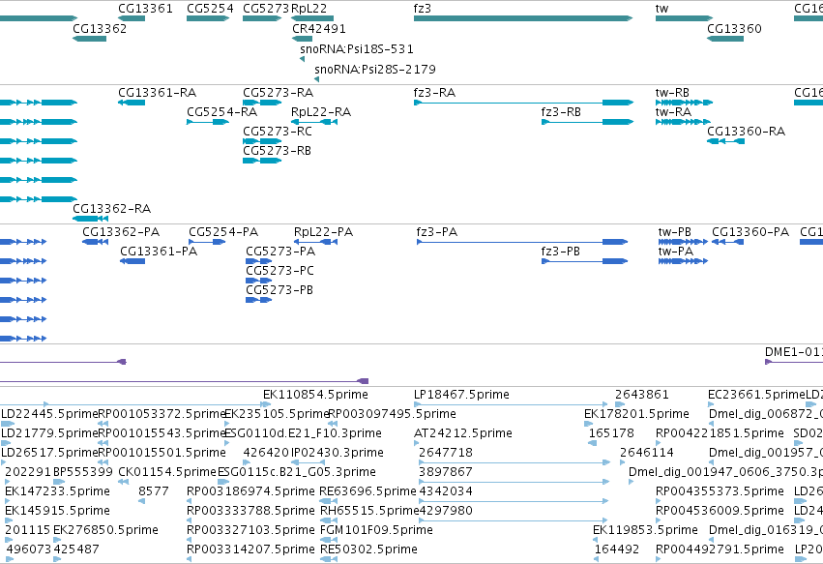823x564 pixels.
Task: Click the EK147233.5prime EST label
Action: pos(57,491)
